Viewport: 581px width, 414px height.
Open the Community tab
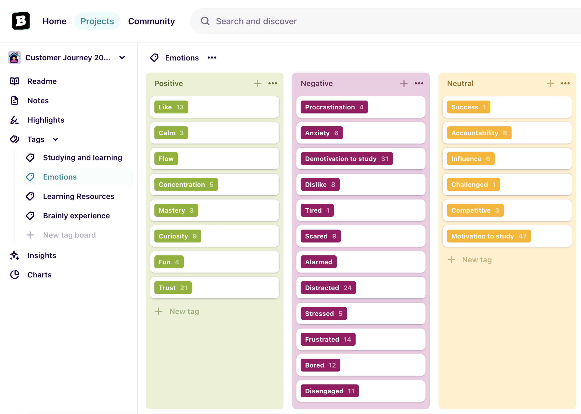151,21
